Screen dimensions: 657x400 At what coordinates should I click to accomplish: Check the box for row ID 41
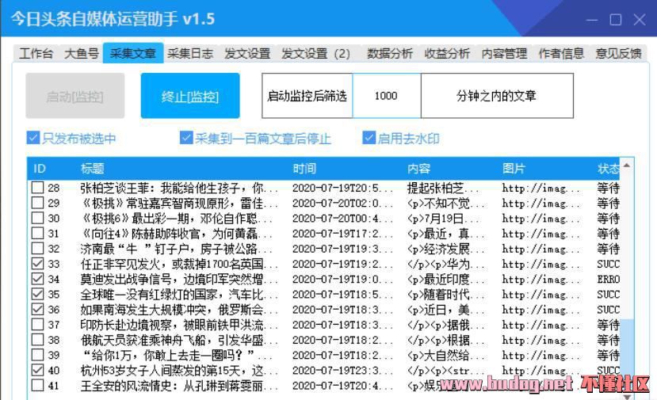(38, 385)
